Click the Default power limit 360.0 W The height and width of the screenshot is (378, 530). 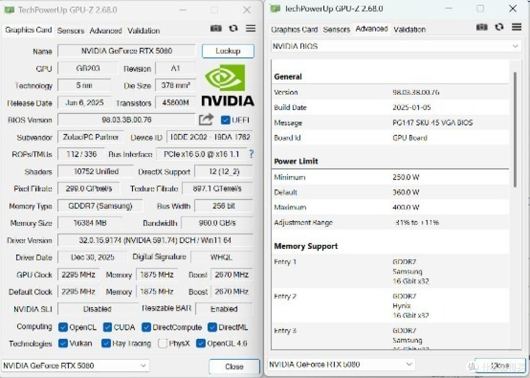click(406, 192)
